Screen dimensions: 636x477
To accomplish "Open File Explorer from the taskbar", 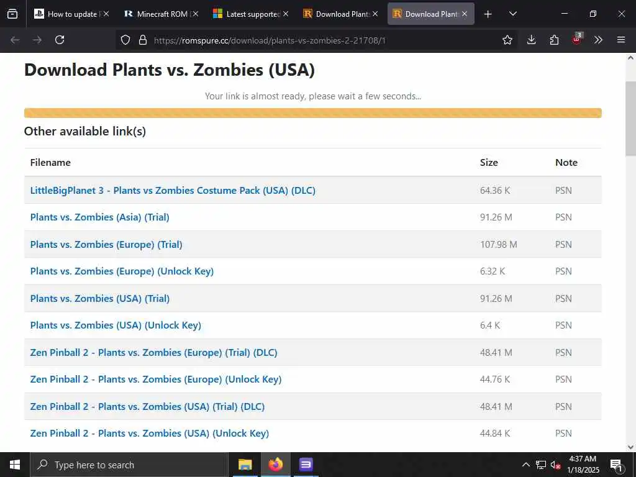I will click(245, 465).
